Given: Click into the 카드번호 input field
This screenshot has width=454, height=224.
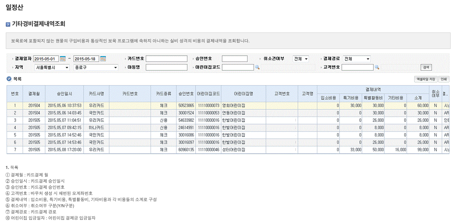Looking at the screenshot, I should (x=167, y=59).
